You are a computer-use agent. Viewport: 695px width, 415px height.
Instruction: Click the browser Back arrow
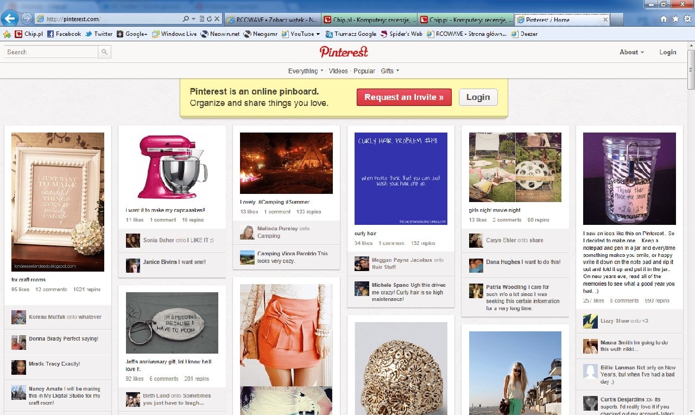coord(10,18)
